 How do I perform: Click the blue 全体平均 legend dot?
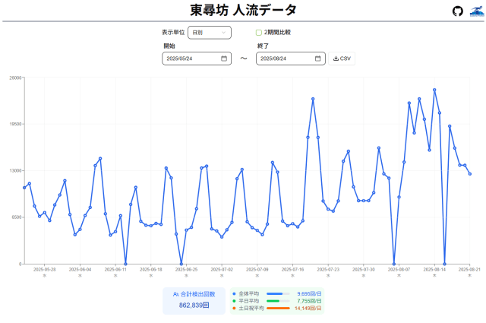[x=234, y=293]
